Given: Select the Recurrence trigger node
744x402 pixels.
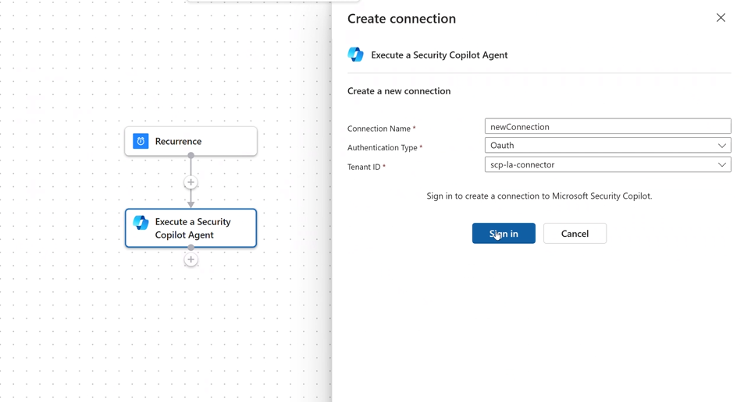Looking at the screenshot, I should click(190, 141).
